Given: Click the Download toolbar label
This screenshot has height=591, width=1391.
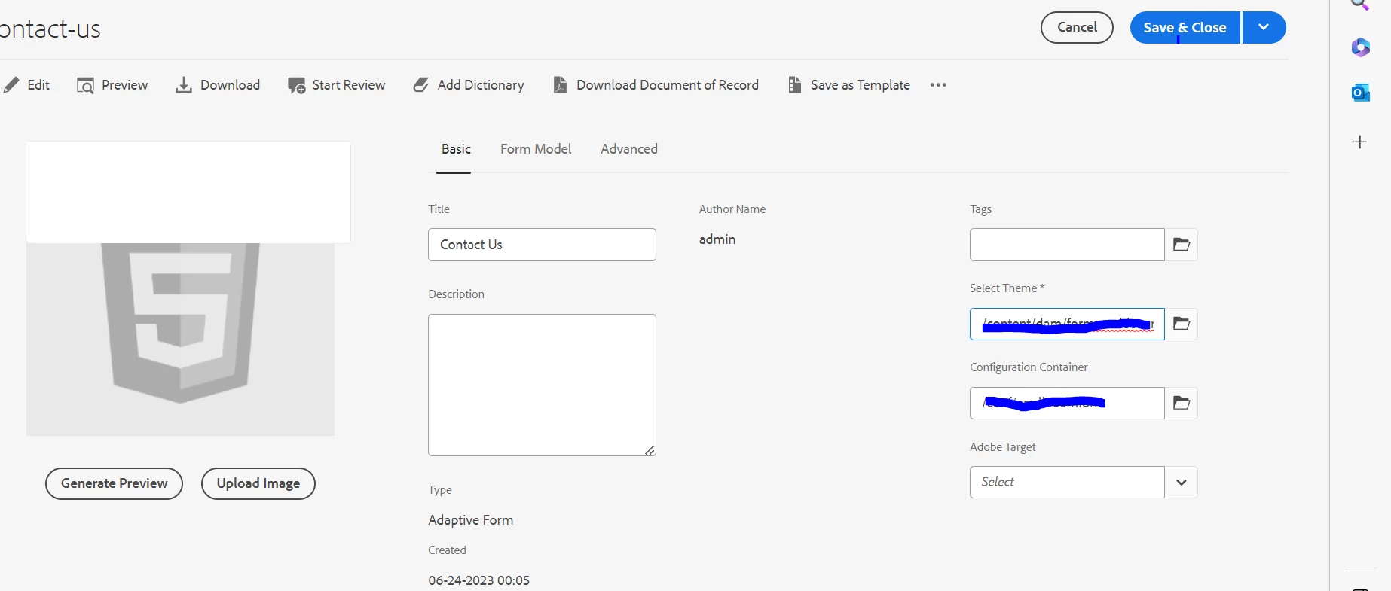Looking at the screenshot, I should click(230, 85).
